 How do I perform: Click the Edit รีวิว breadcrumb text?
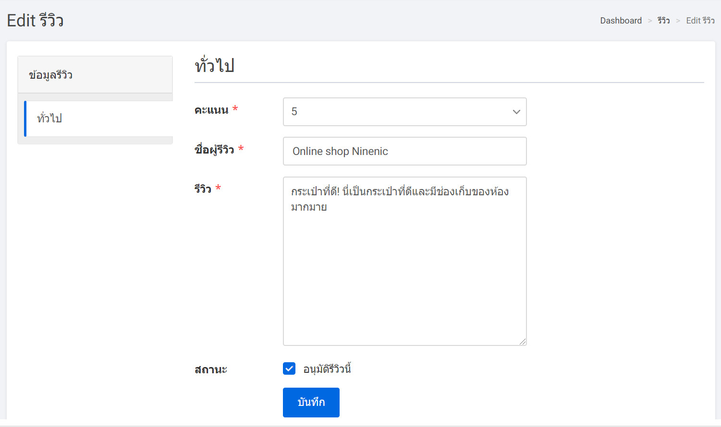[x=700, y=21]
